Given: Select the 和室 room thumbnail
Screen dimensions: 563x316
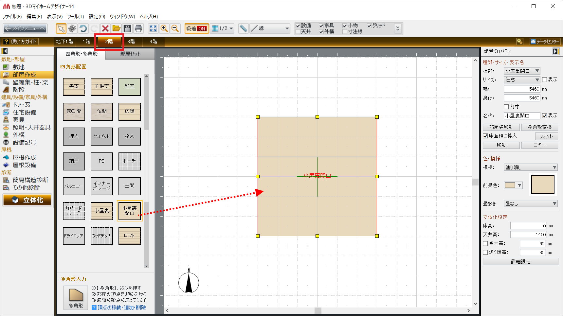Looking at the screenshot, I should pos(129,87).
